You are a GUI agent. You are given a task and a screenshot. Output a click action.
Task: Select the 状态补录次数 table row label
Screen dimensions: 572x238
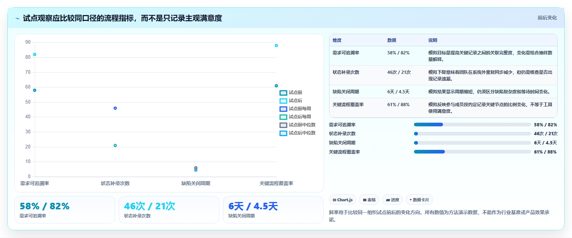pyautogui.click(x=346, y=72)
